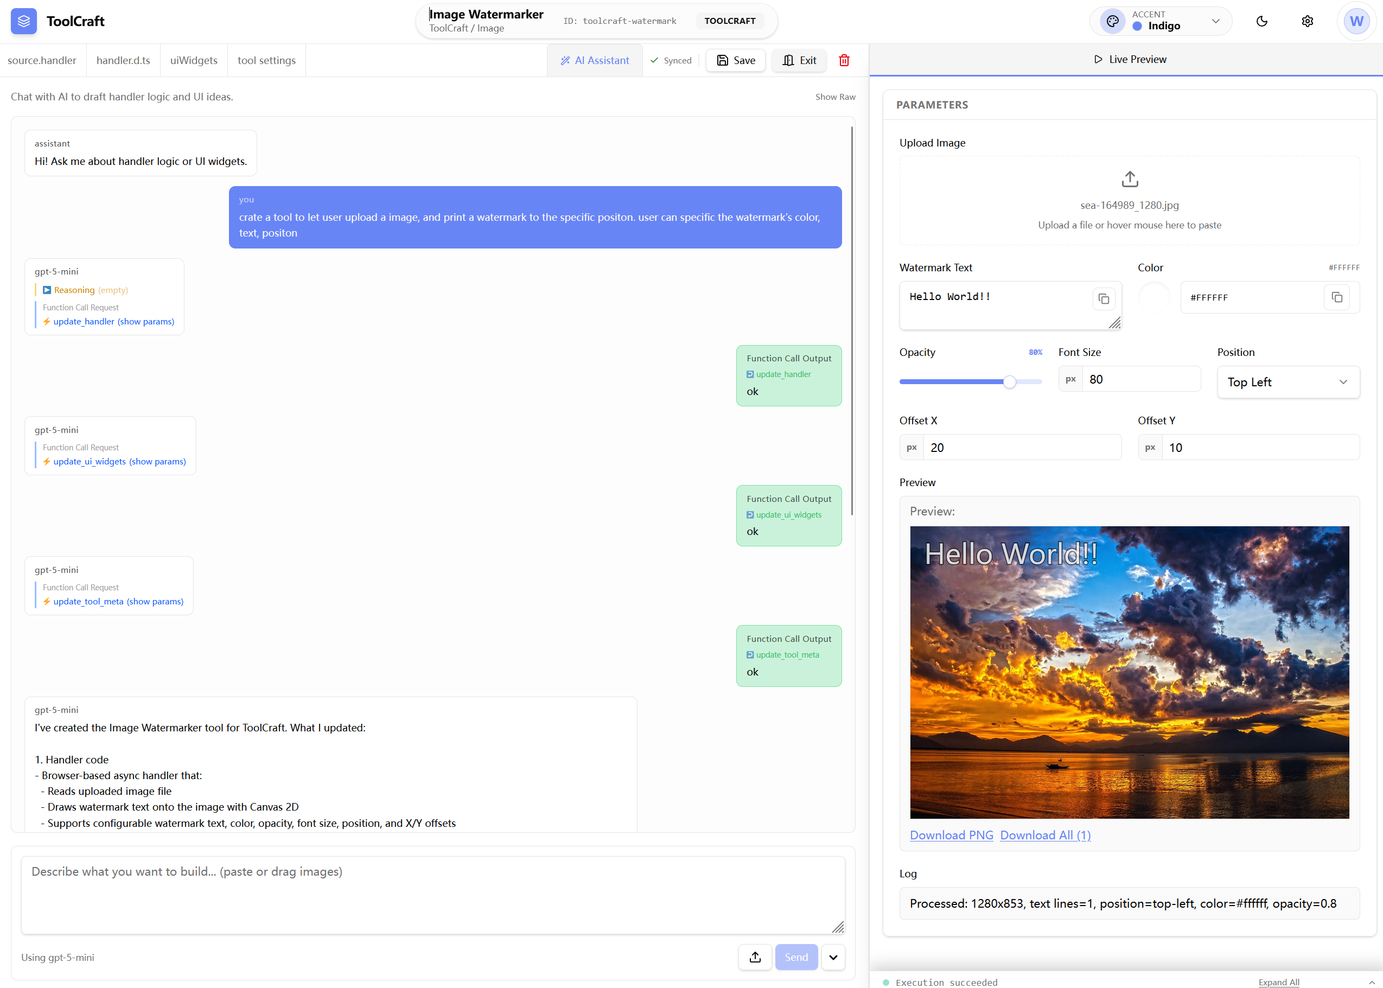1383x988 pixels.
Task: Click the Save button
Action: pos(736,60)
